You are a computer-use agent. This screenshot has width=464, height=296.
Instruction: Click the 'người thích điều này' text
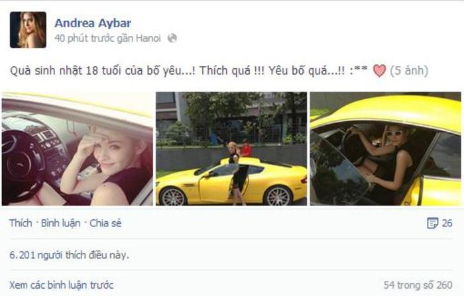tap(84, 255)
